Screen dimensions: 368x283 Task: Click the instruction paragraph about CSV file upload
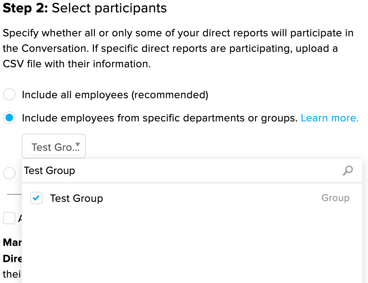coord(178,48)
